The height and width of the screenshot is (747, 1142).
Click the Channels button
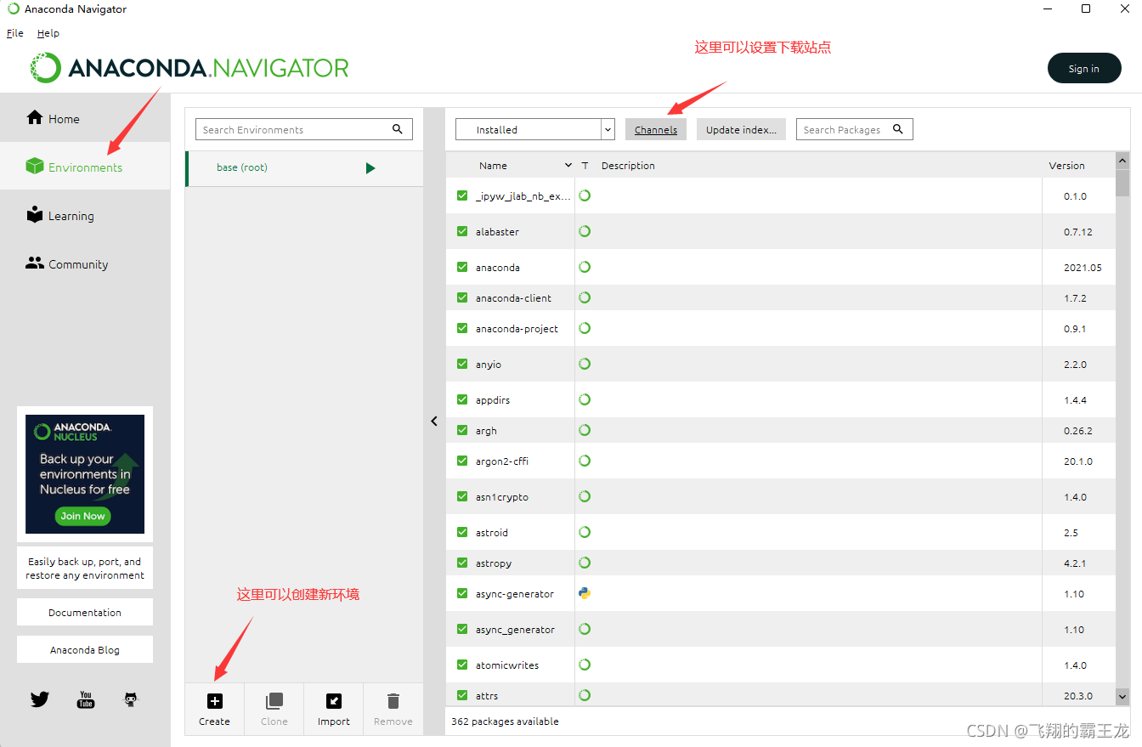click(656, 129)
